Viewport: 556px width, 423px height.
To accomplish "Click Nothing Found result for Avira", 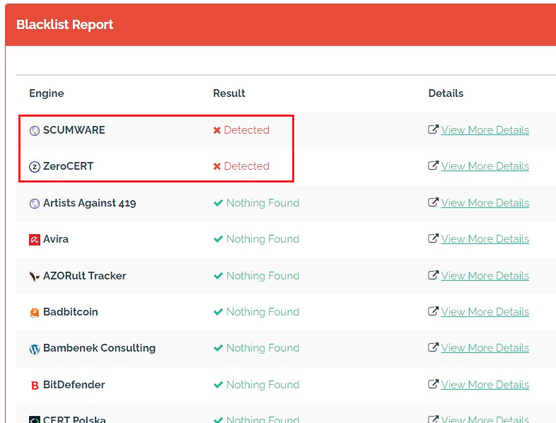I will tap(263, 239).
